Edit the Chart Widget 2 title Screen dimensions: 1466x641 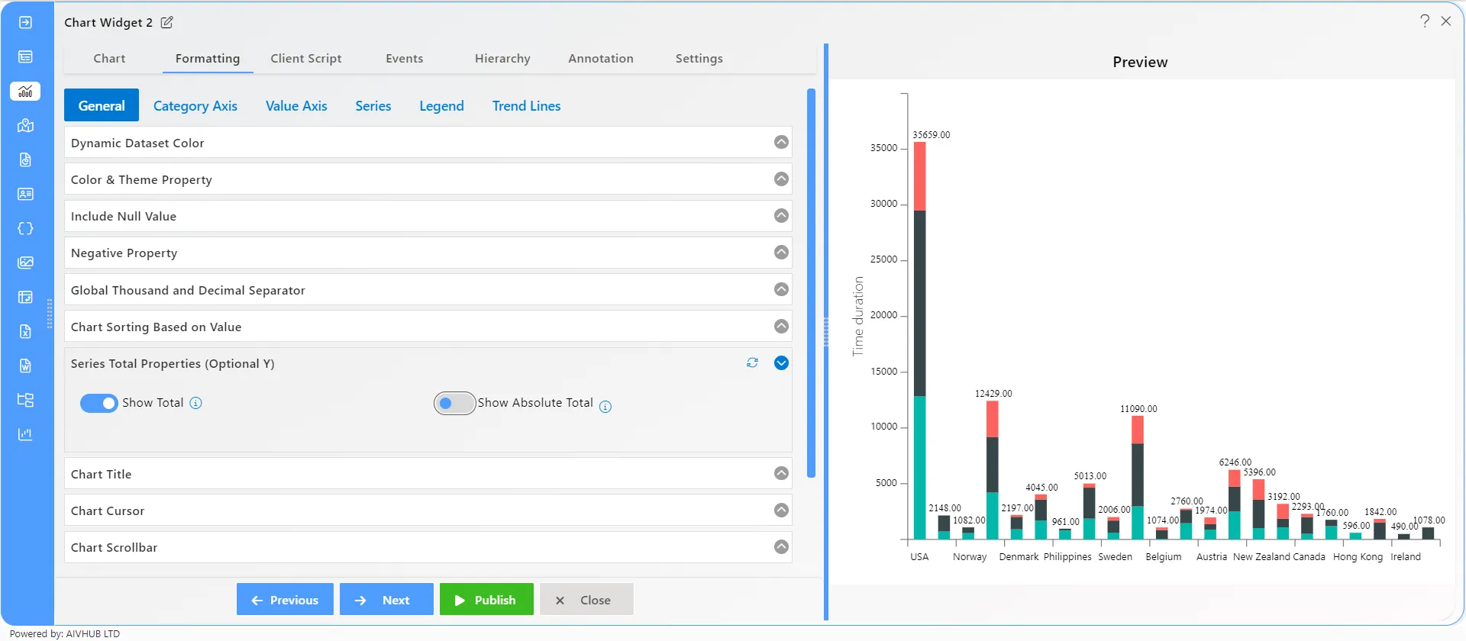(166, 22)
